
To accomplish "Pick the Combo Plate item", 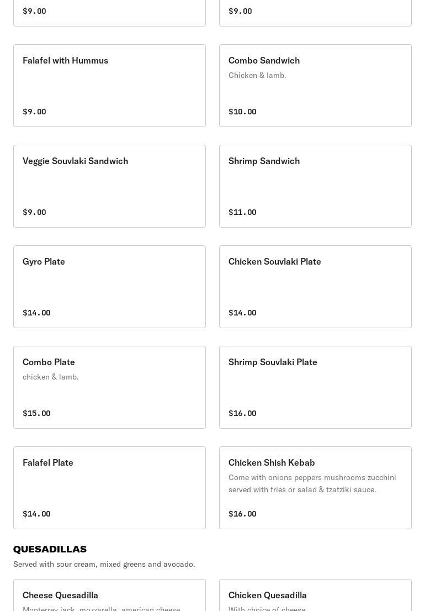I will [109, 387].
